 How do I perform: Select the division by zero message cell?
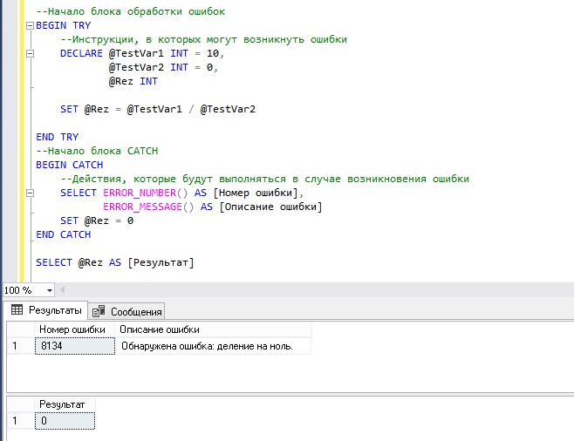click(212, 346)
